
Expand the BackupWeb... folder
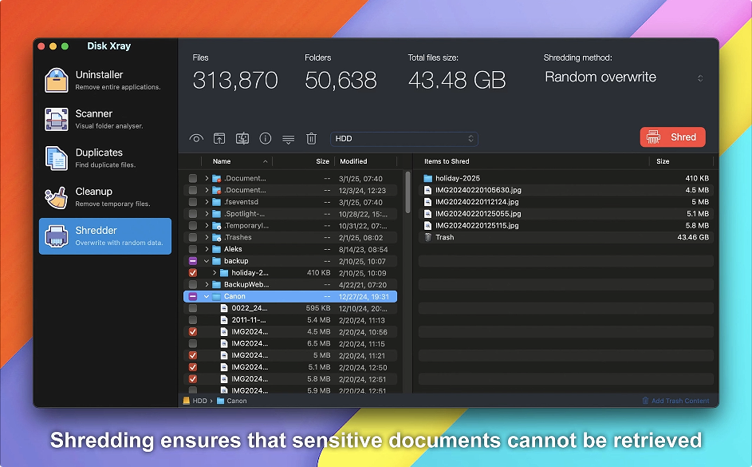point(207,285)
